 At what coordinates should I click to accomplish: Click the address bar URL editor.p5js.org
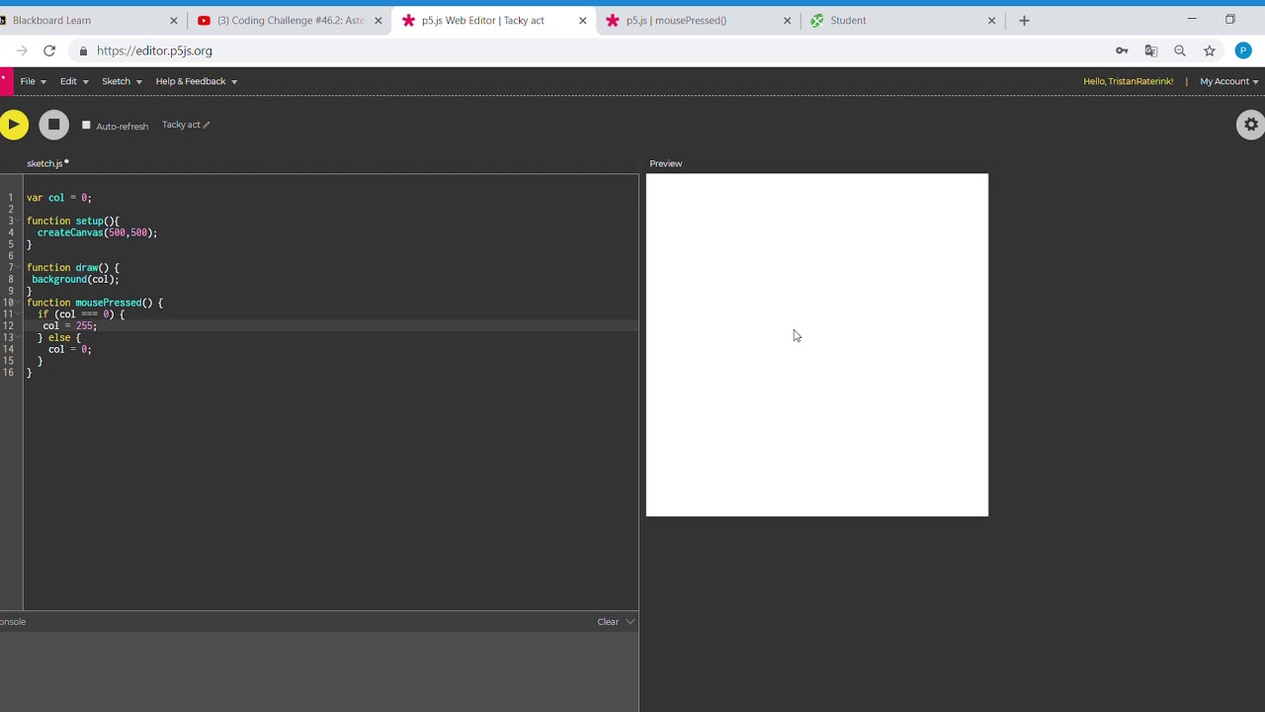[154, 50]
